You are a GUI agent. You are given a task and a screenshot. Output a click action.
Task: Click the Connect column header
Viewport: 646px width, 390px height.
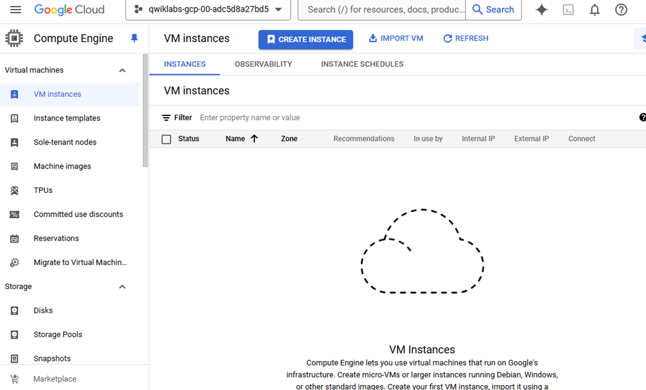(x=582, y=139)
